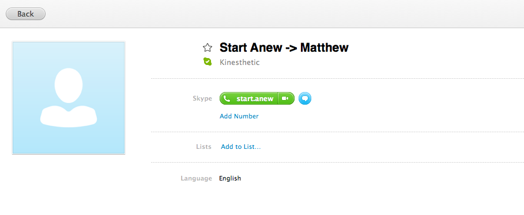Click the Lists field label
Image resolution: width=524 pixels, height=215 pixels.
[x=203, y=147]
